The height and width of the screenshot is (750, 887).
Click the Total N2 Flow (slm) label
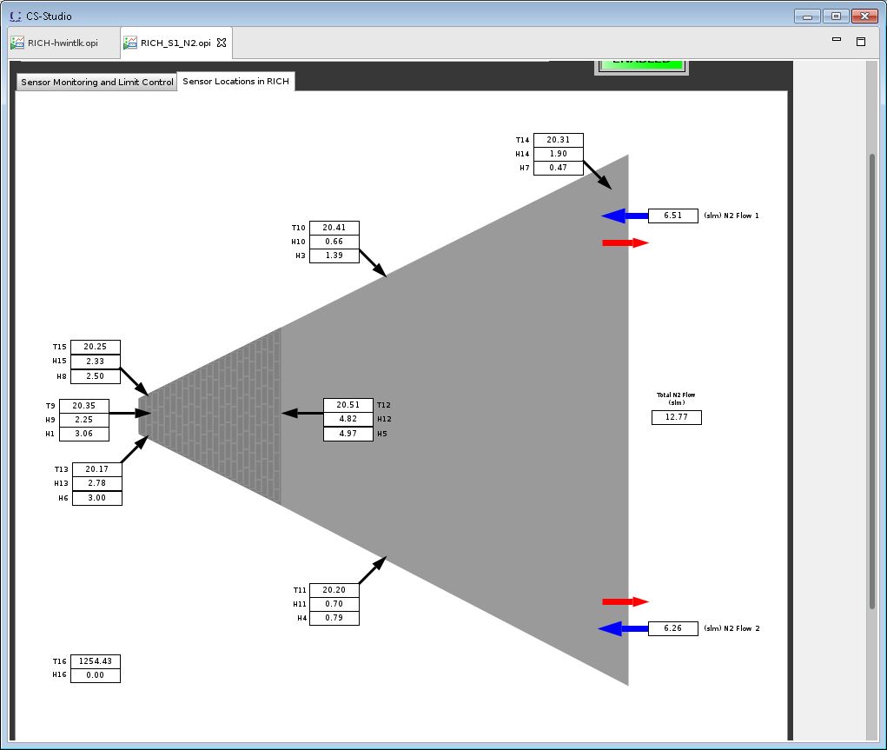676,399
